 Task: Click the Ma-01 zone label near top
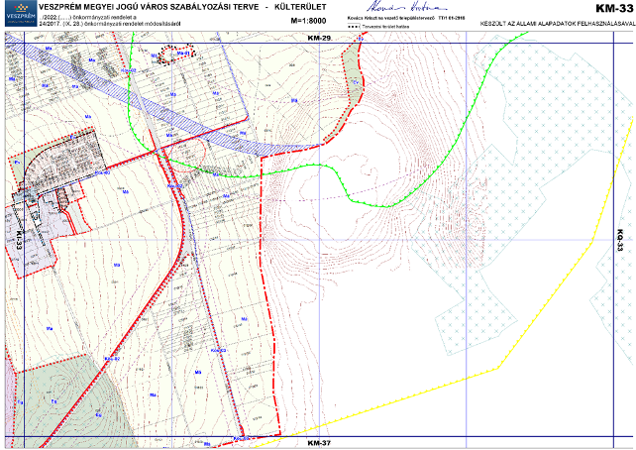(182, 54)
